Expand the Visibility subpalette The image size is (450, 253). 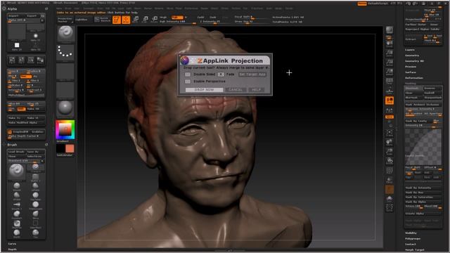click(411, 233)
